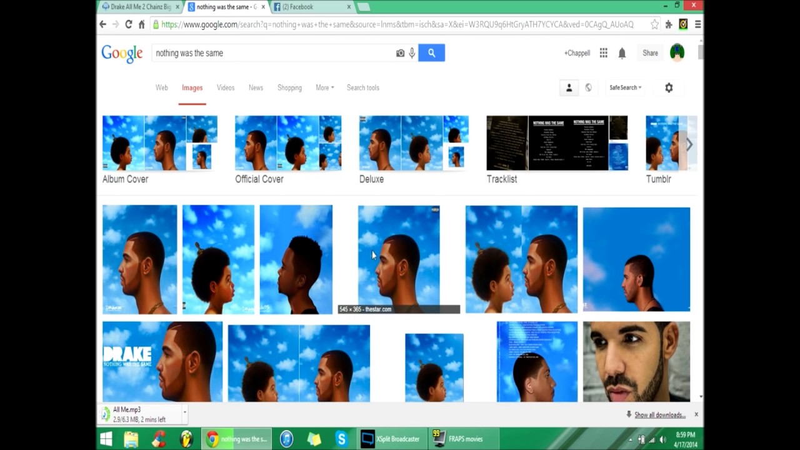Click Show all downloads link
Screen dimensions: 800x450
click(660, 415)
